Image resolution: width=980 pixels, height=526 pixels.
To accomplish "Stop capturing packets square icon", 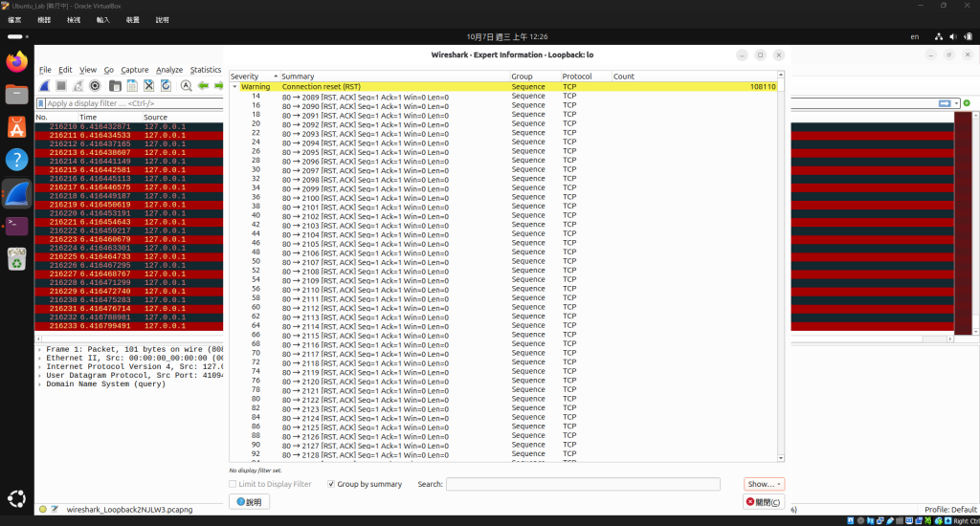I will (x=61, y=85).
